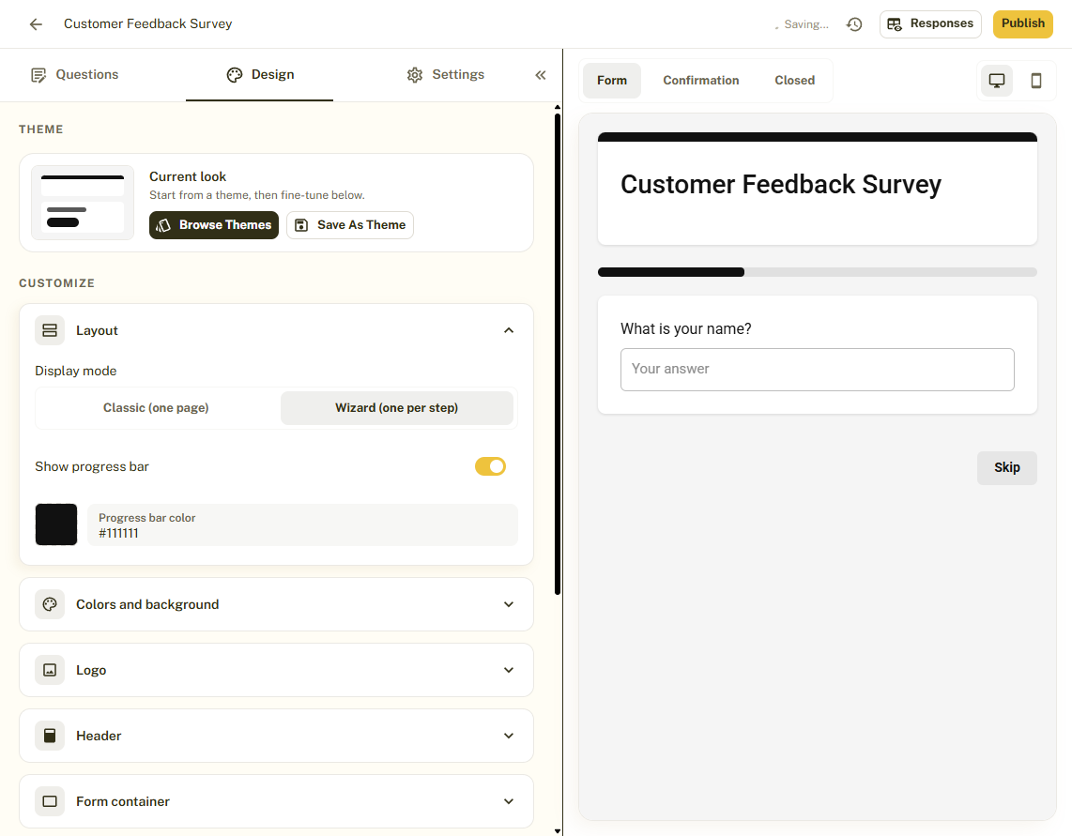Open the Responses button
This screenshot has width=1072, height=836.
(x=930, y=23)
